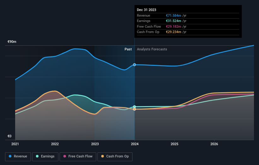The width and height of the screenshot is (259, 165).
Task: Click the Cash From Op label in tooltip
Action: tap(148, 32)
